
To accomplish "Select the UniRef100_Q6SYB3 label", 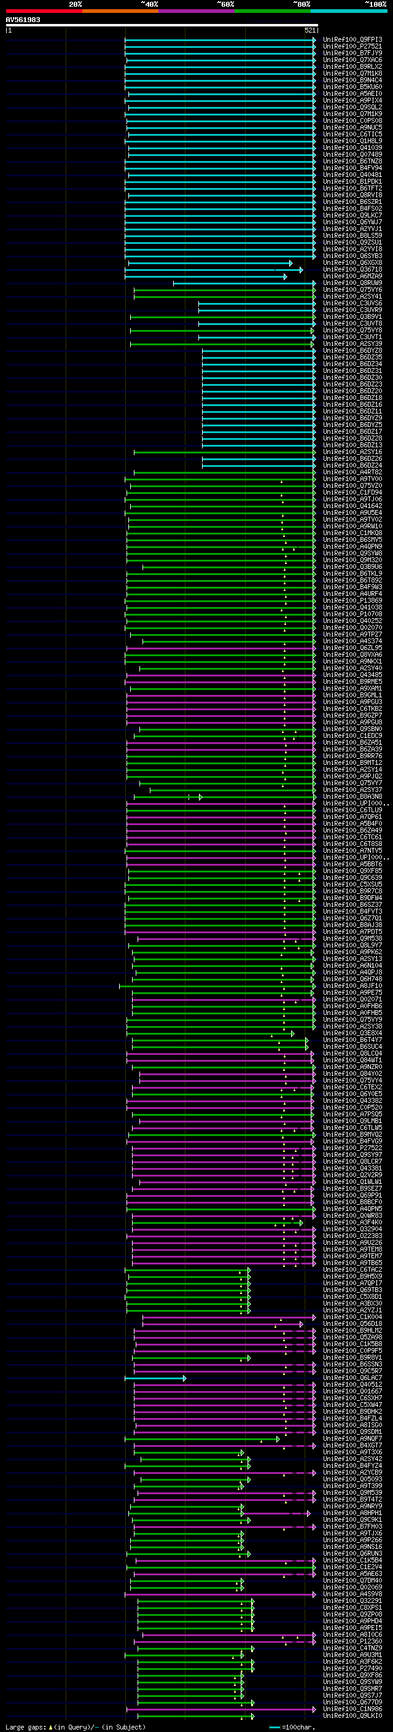I will point(352,256).
